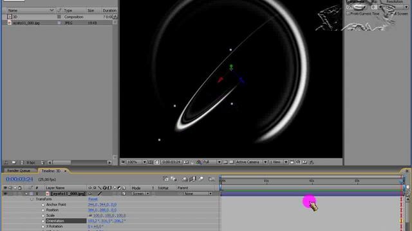Click the graph/brainstorm icon in timeline toolbar
Image resolution: width=412 pixels, height=231 pixels.
click(x=212, y=179)
